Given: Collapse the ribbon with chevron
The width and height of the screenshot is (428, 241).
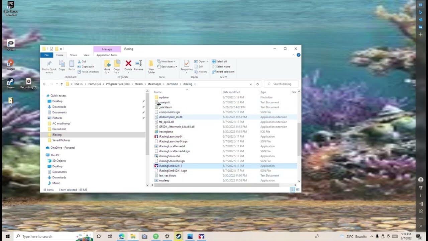Looking at the screenshot, I should click(293, 55).
